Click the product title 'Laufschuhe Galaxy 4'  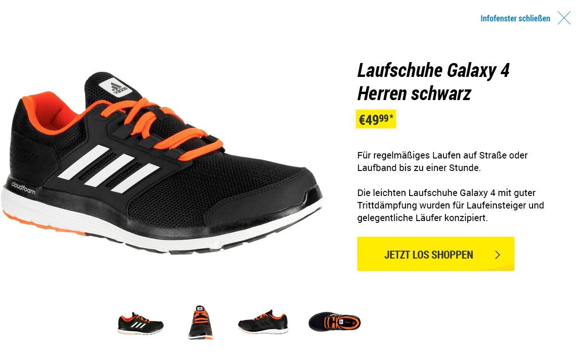433,70
